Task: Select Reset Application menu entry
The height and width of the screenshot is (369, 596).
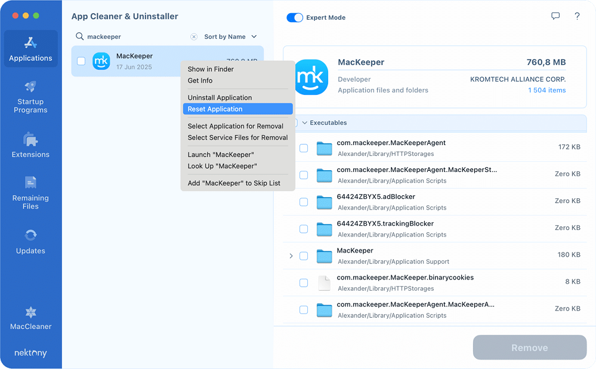Action: click(x=237, y=109)
